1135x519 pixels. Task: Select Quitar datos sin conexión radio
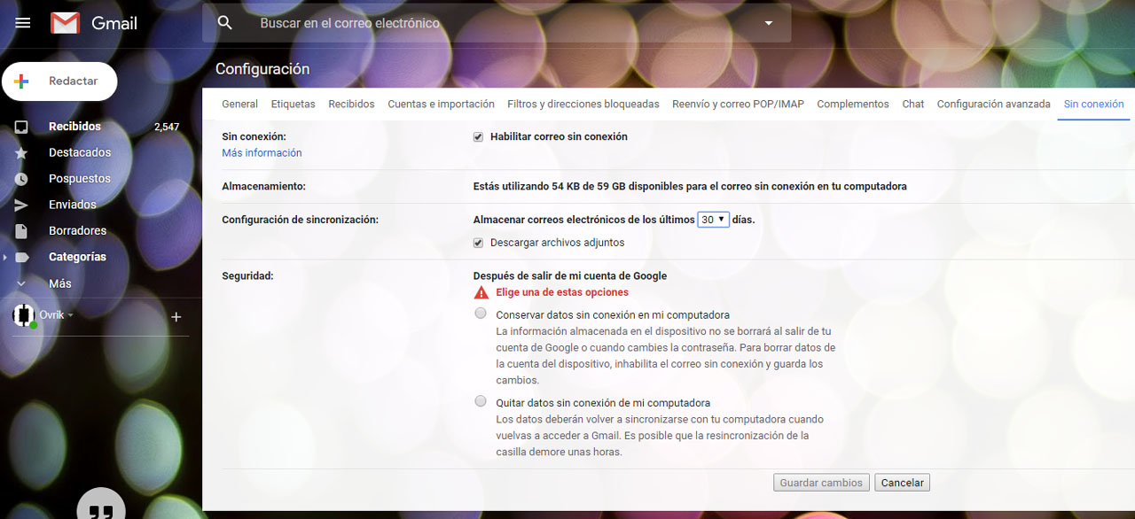click(481, 401)
